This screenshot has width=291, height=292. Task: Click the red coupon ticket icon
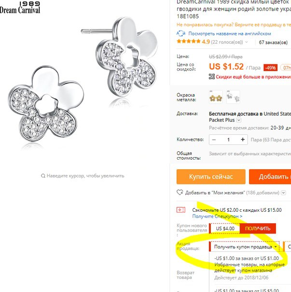tap(181, 210)
